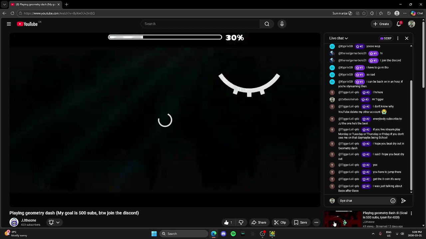Image resolution: width=426 pixels, height=239 pixels.
Task: Open notification preference dropdown for JJtheone
Action: click(x=54, y=222)
